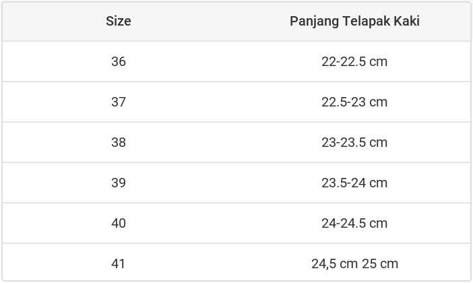Select size 36 cell
473x283 pixels.
(x=119, y=61)
